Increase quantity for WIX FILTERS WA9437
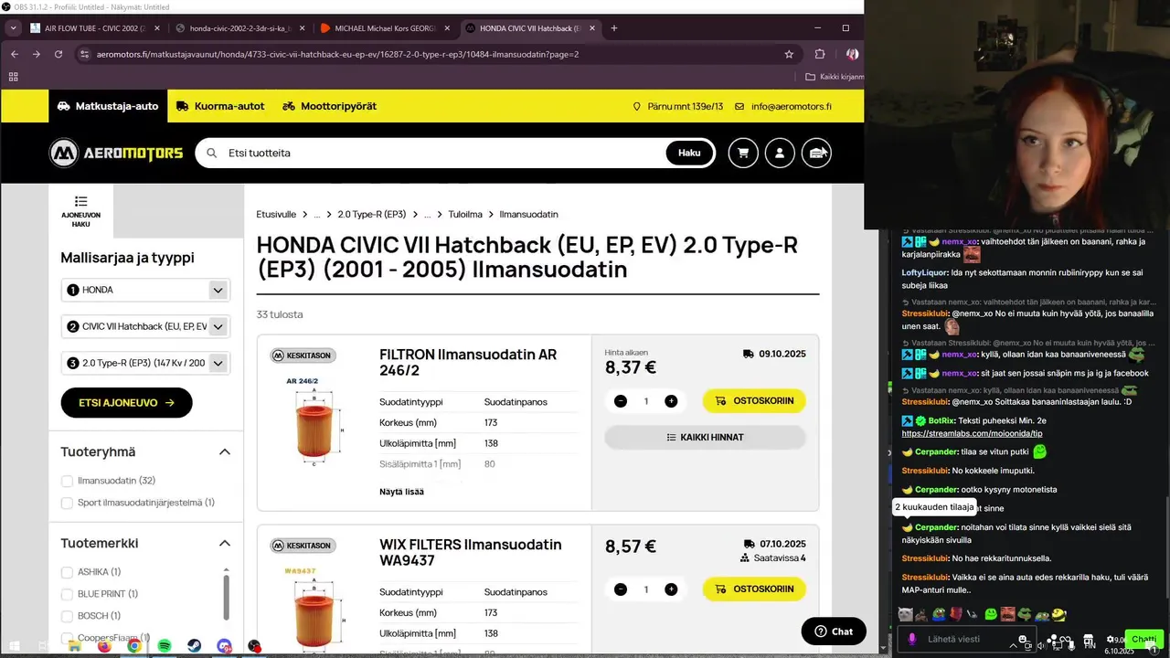Screen dimensions: 1170x658 [671, 589]
